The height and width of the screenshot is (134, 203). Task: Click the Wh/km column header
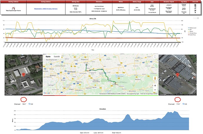(121, 2)
